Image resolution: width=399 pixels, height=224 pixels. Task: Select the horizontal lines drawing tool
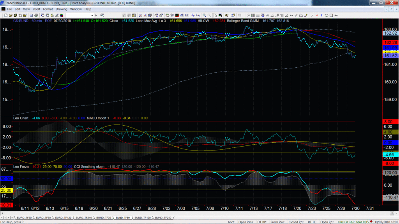(258, 15)
